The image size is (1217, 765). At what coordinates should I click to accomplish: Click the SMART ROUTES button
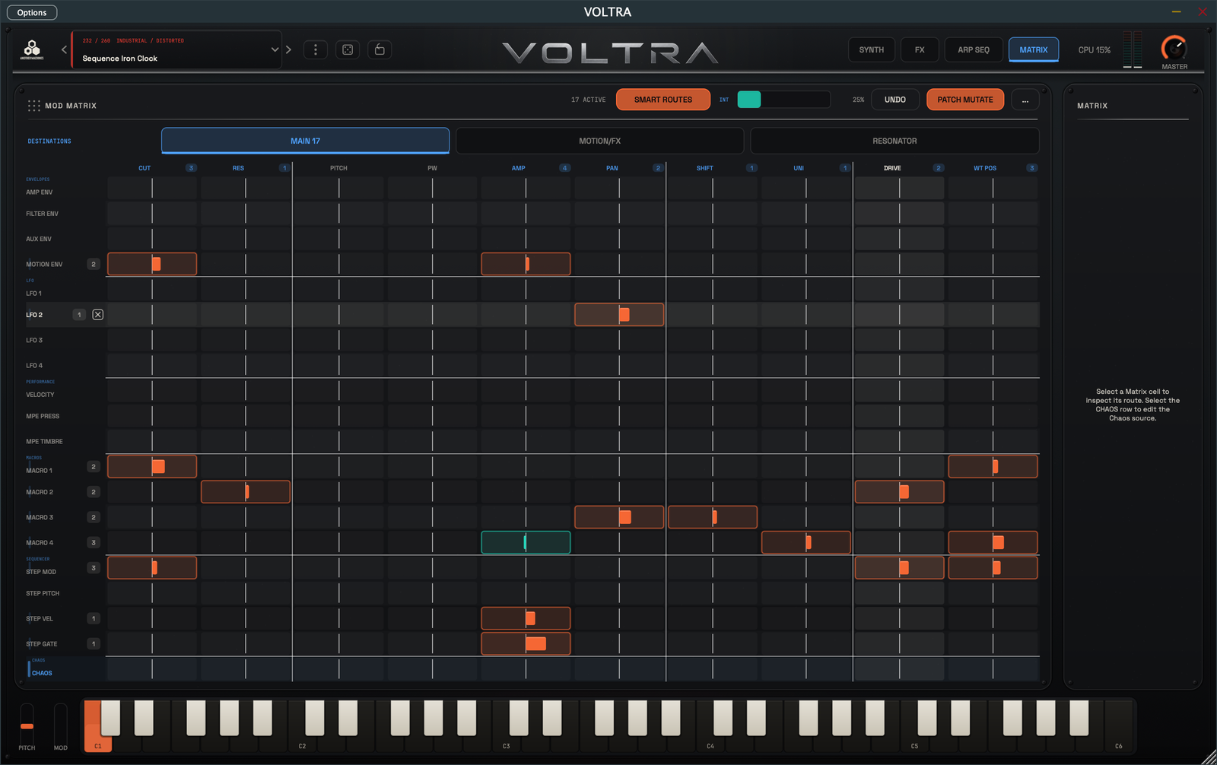click(663, 100)
